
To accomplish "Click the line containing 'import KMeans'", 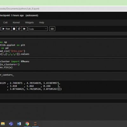I will (15, 61).
